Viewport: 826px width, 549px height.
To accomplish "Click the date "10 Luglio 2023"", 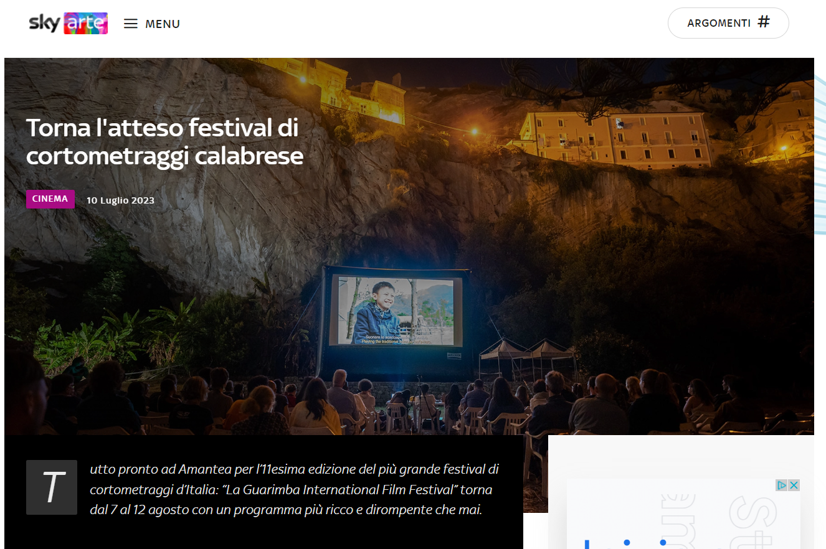I will 120,200.
